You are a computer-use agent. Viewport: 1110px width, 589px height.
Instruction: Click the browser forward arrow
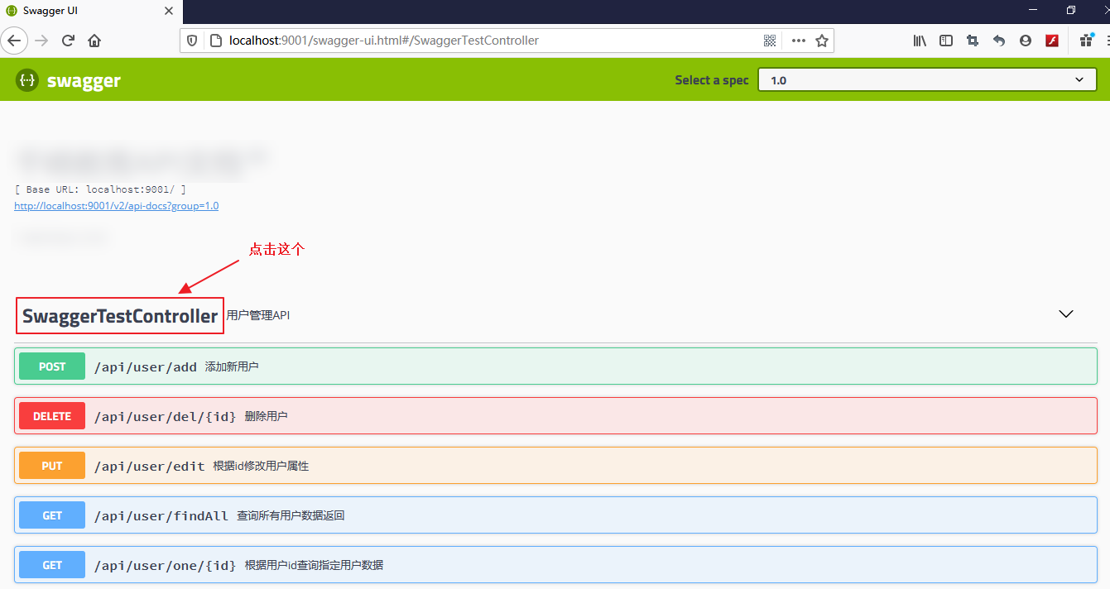(41, 40)
